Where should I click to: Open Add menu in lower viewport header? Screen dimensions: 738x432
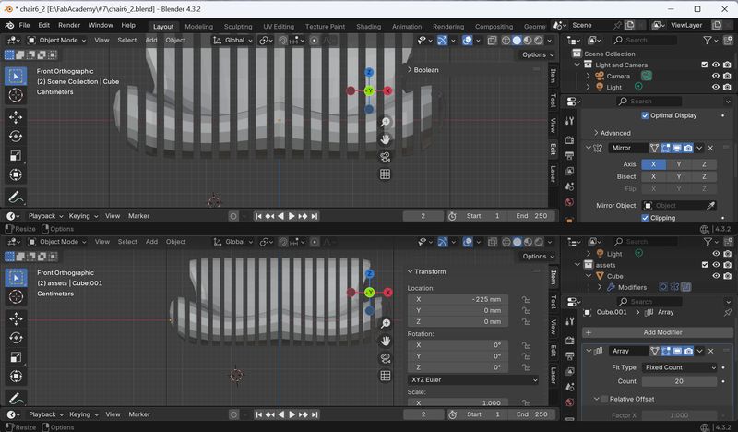151,242
